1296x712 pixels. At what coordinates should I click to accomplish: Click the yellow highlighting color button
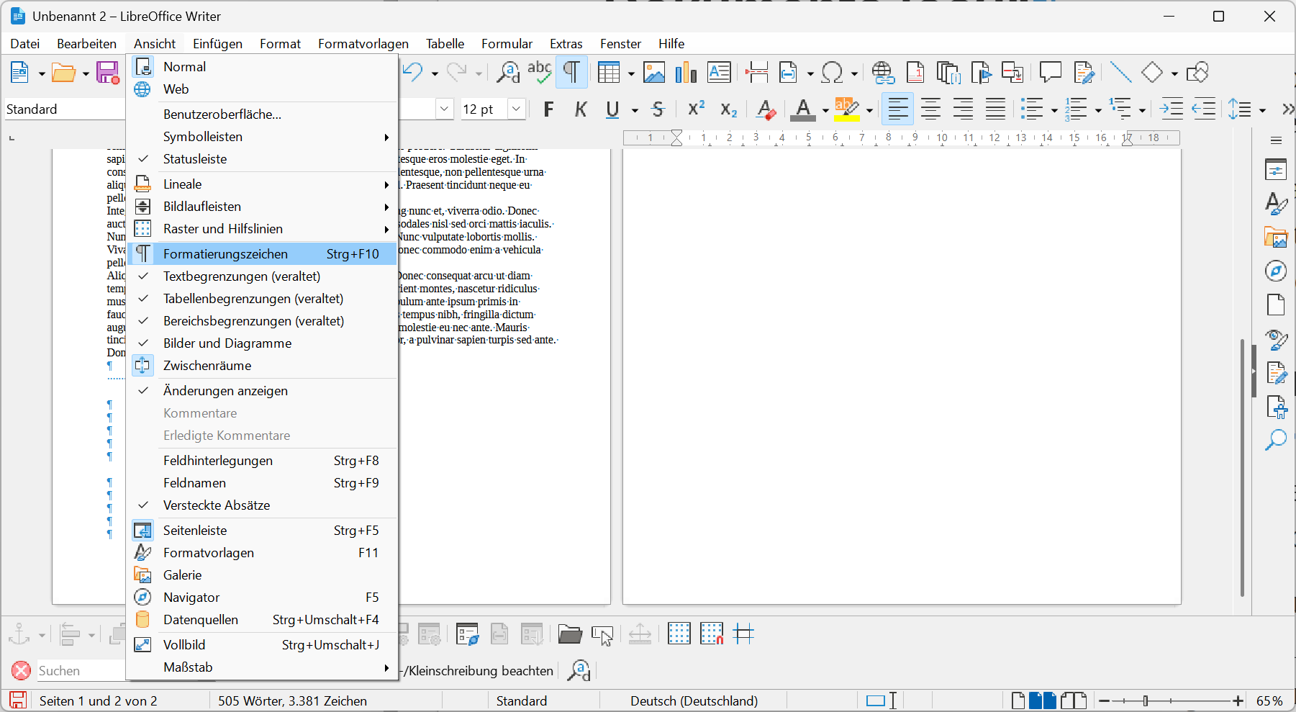(847, 109)
